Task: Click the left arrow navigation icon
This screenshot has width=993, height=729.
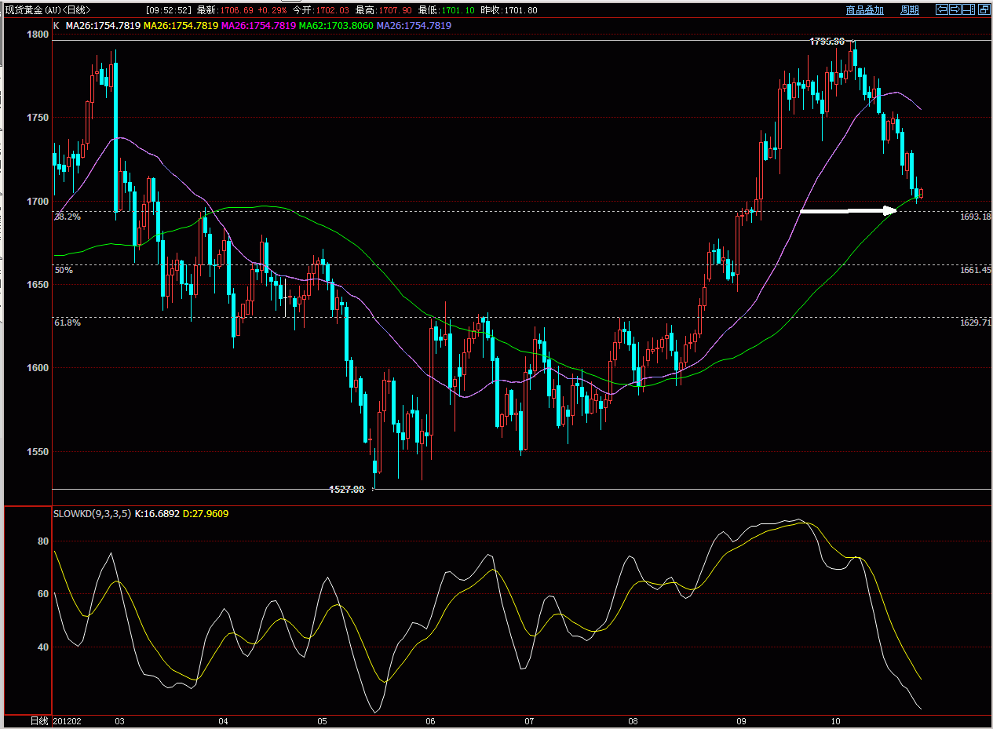Action: tap(942, 9)
